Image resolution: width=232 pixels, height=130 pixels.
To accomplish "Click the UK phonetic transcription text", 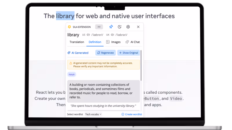I will coord(121,35).
